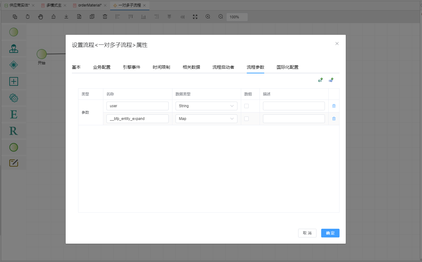422x262 pixels.
Task: Switch to the orderMaterial editor tab
Action: click(89, 5)
